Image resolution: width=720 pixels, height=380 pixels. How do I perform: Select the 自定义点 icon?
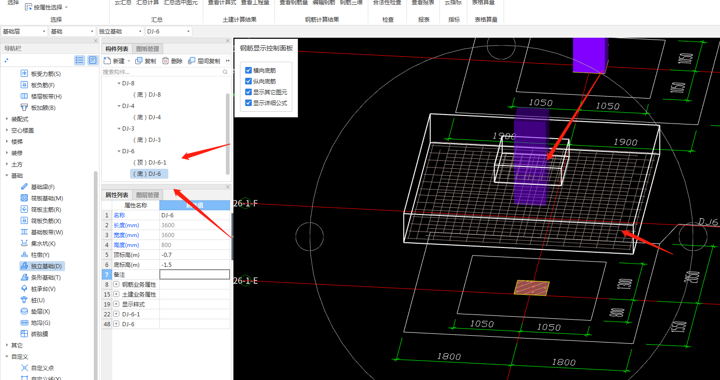24,368
